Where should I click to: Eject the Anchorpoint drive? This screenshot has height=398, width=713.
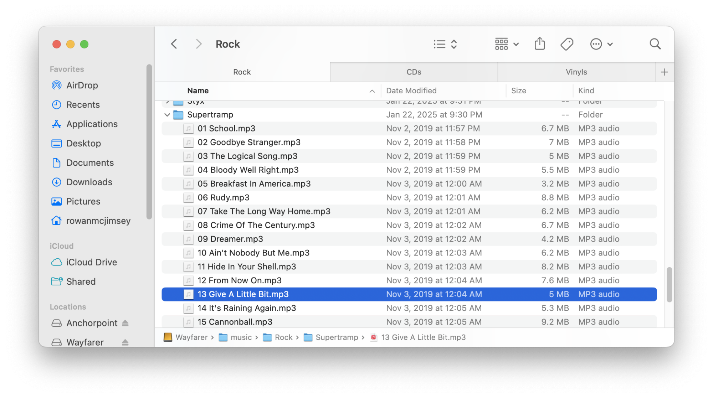point(125,323)
